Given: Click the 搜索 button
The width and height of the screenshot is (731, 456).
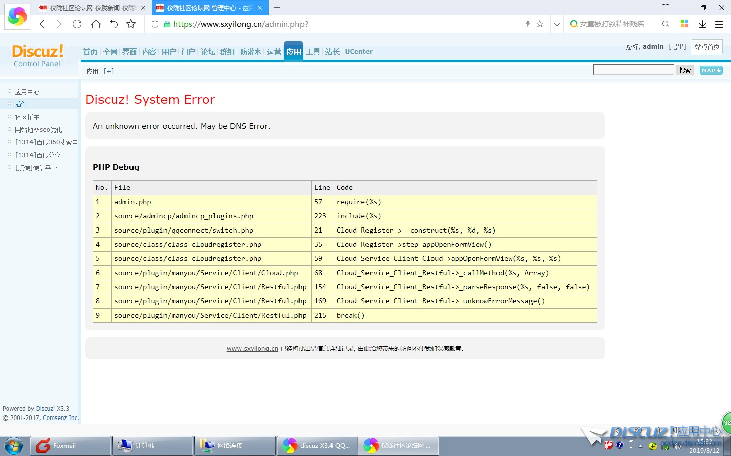Looking at the screenshot, I should (685, 70).
